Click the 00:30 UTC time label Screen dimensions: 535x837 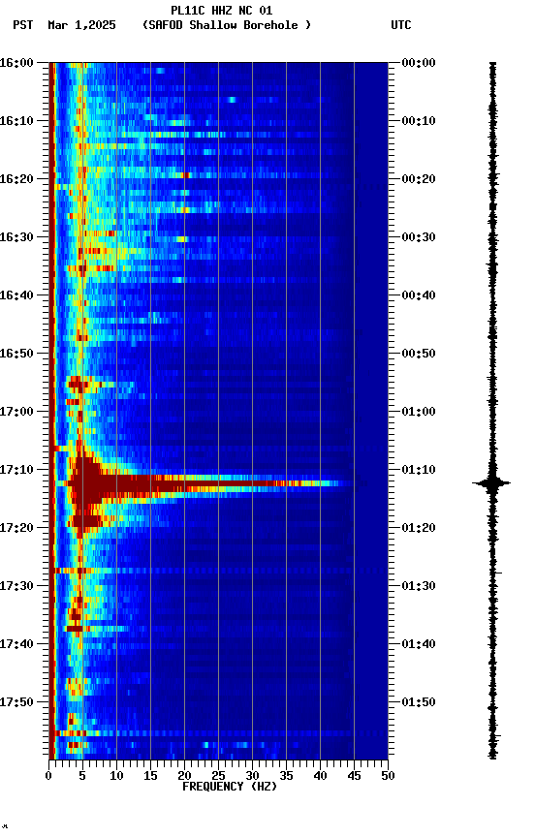pos(419,237)
